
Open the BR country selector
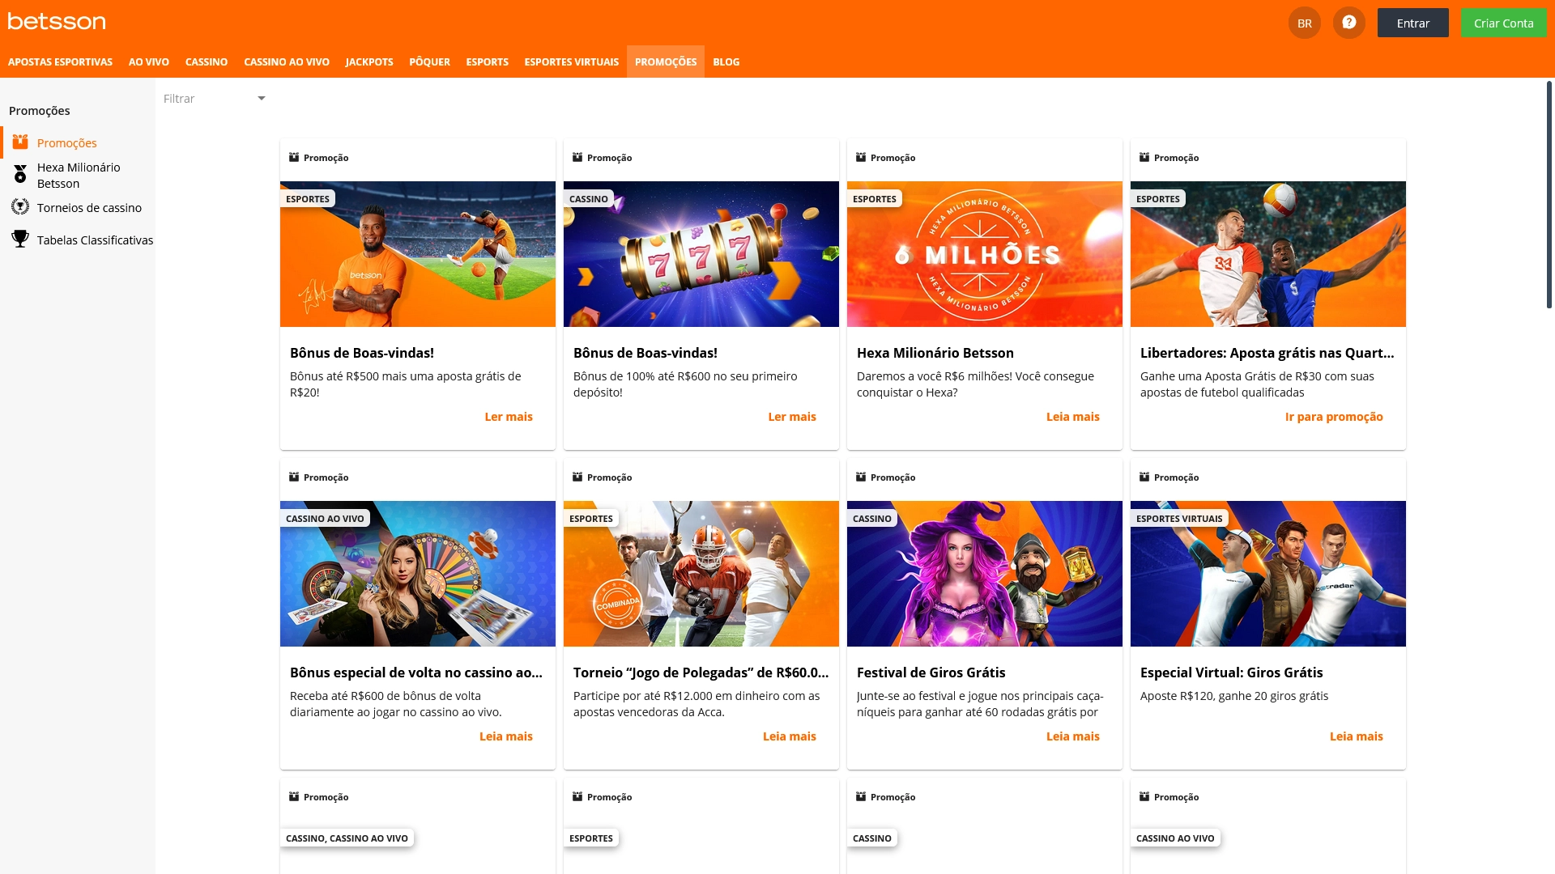click(x=1304, y=23)
